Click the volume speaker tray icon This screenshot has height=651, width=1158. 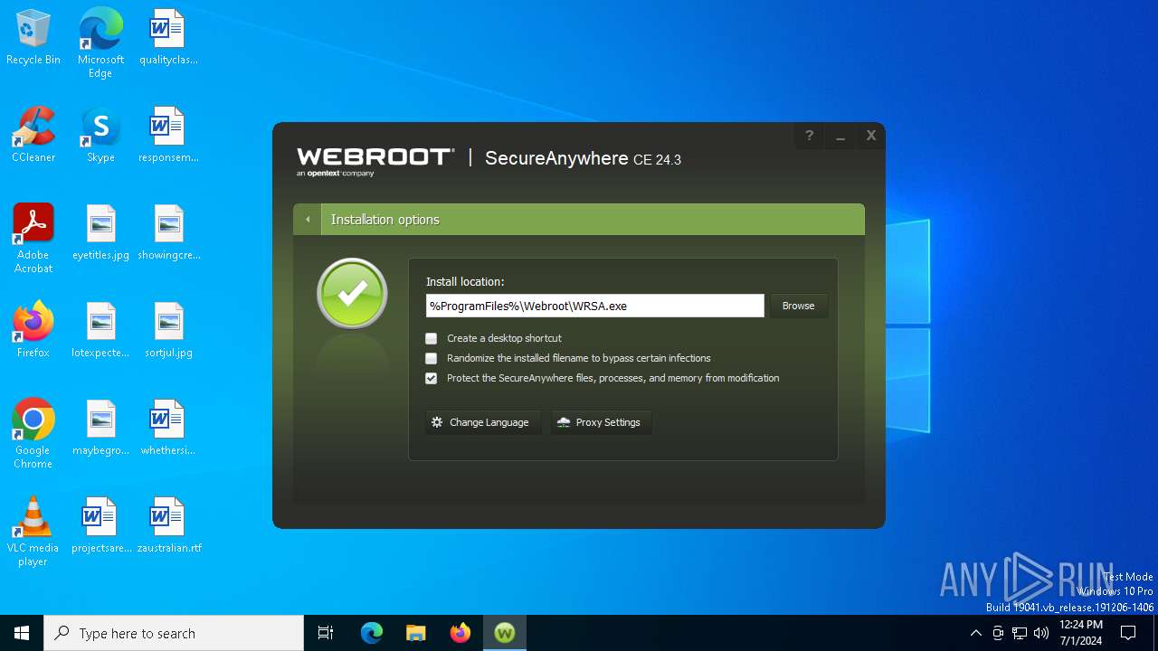tap(1041, 633)
